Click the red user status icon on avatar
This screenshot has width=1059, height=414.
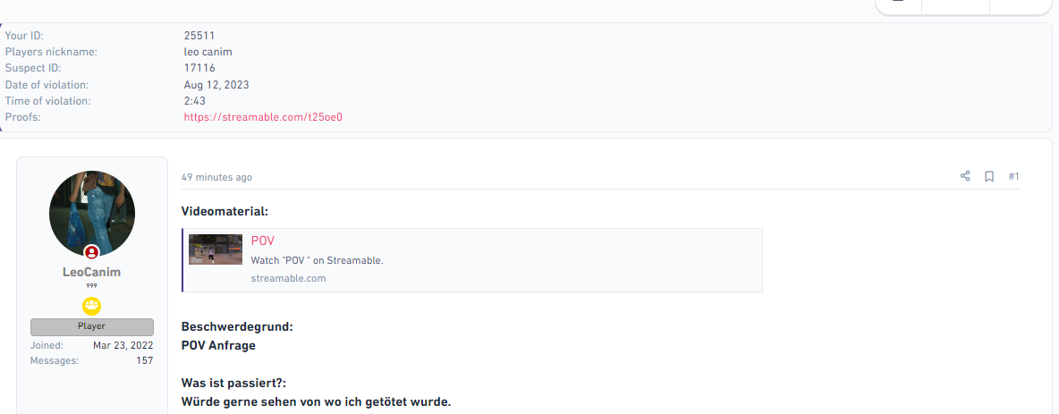click(x=91, y=252)
